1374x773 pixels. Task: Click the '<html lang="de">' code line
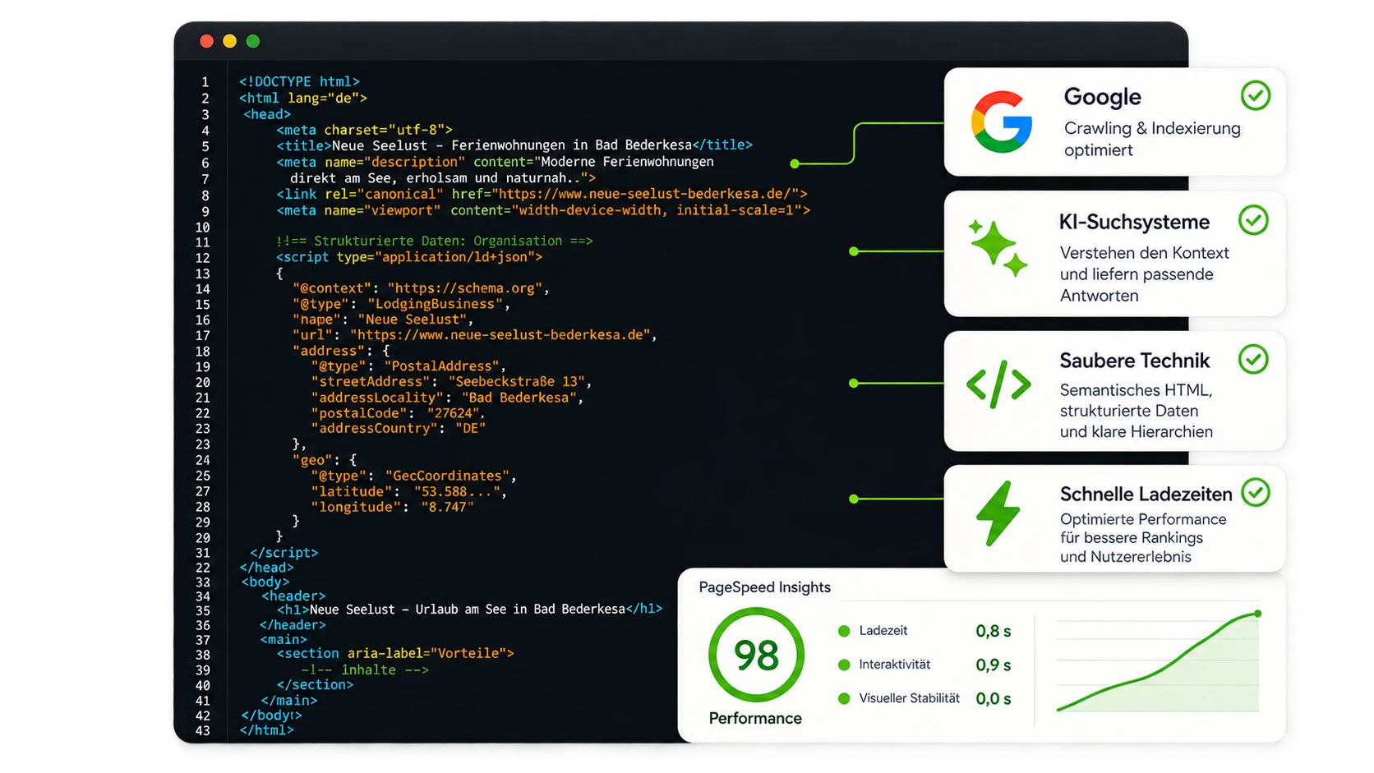(303, 98)
